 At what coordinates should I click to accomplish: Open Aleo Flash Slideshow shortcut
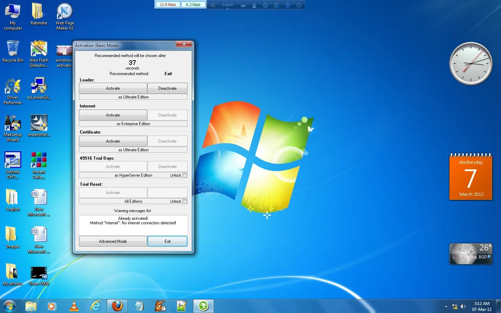[39, 54]
